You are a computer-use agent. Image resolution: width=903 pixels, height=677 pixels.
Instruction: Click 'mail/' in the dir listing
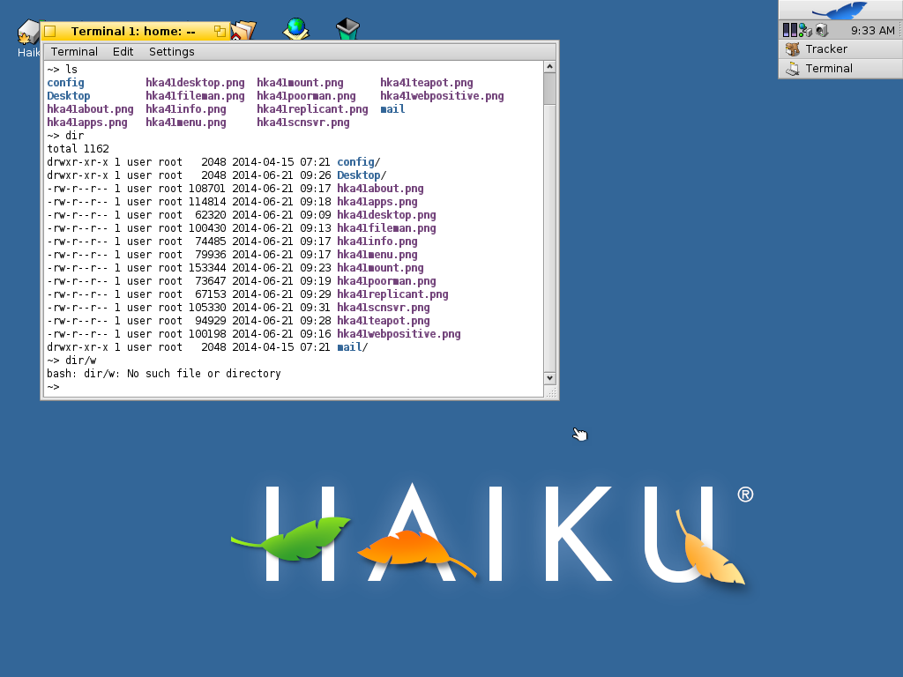353,347
